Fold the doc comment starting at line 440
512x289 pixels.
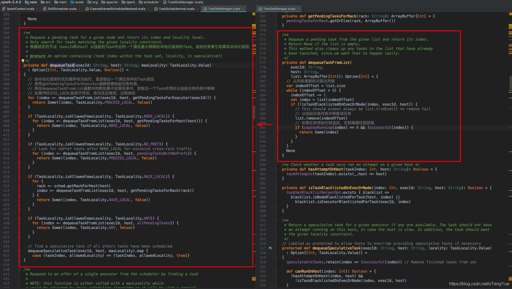coord(20,269)
